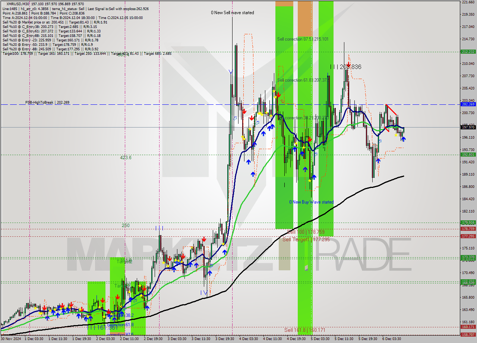Viewport: 477px width, 343px height.
Task: Click the 210.040 price axis label
Action: click(468, 64)
